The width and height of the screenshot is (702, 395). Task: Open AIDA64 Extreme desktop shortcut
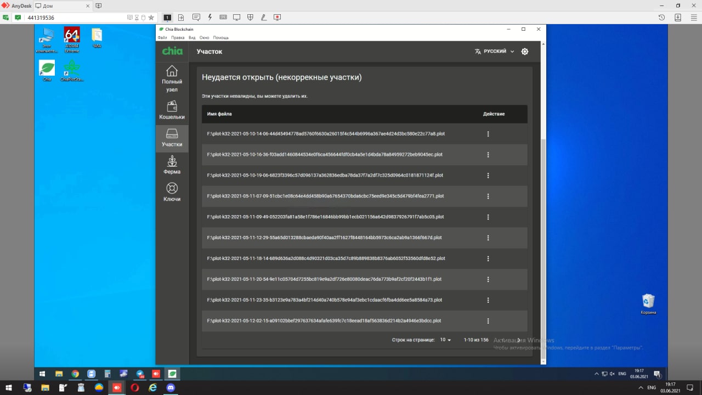tap(72, 39)
